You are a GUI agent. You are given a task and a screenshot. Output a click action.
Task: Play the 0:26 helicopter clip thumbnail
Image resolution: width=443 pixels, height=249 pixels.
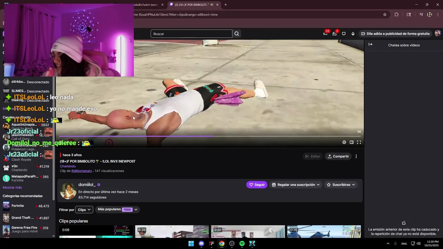(x=324, y=232)
